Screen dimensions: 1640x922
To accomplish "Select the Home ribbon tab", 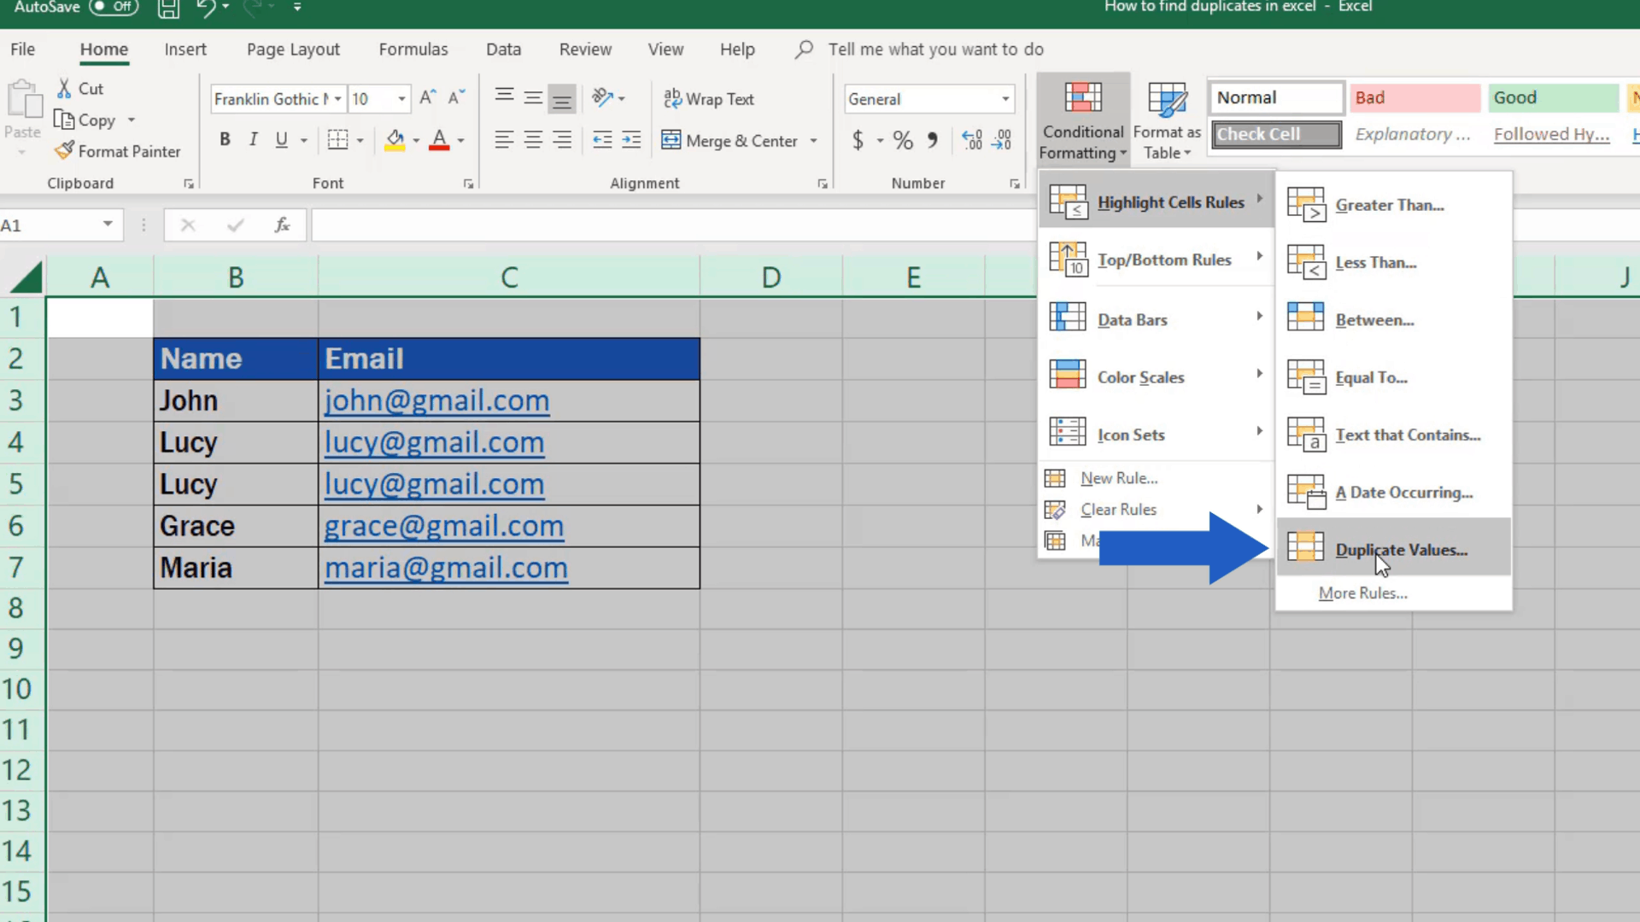I will coord(103,49).
